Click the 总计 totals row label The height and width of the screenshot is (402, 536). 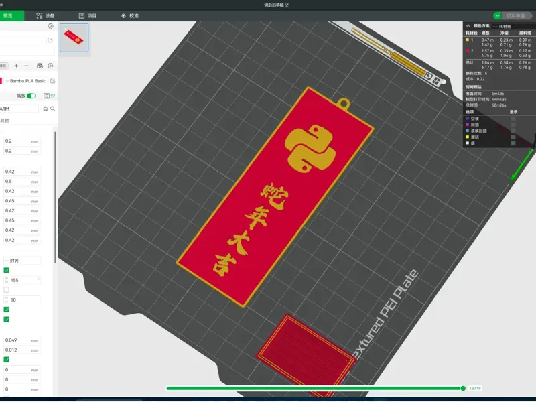[470, 62]
